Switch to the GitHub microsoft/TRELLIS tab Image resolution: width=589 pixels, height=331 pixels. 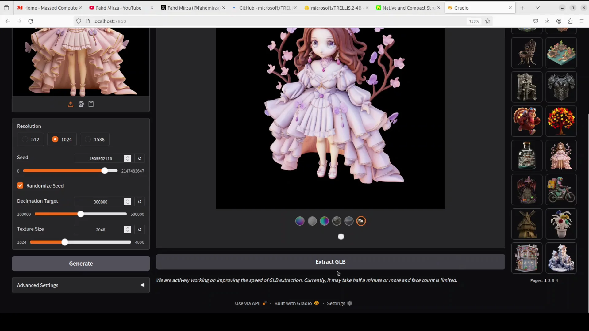pos(264,8)
